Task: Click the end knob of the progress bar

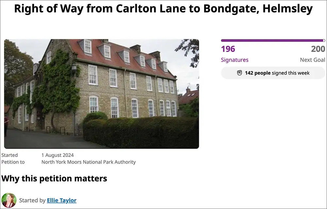Action: [x=324, y=41]
